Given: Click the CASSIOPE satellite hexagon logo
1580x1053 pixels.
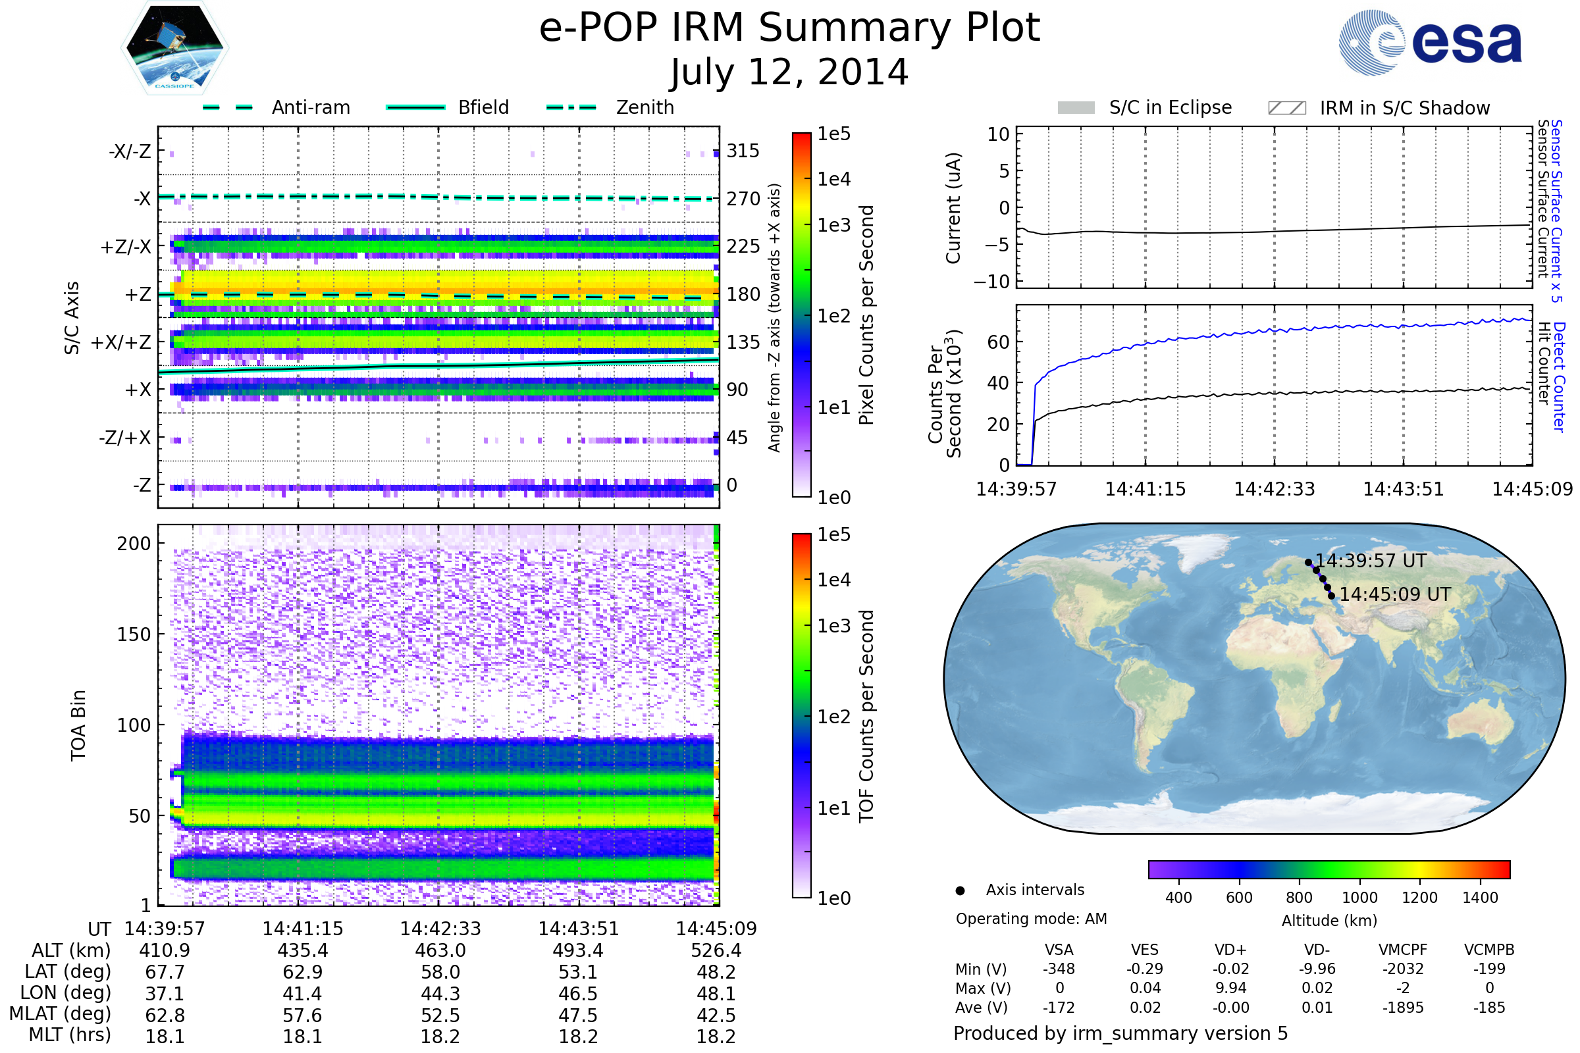Looking at the screenshot, I should [x=174, y=48].
